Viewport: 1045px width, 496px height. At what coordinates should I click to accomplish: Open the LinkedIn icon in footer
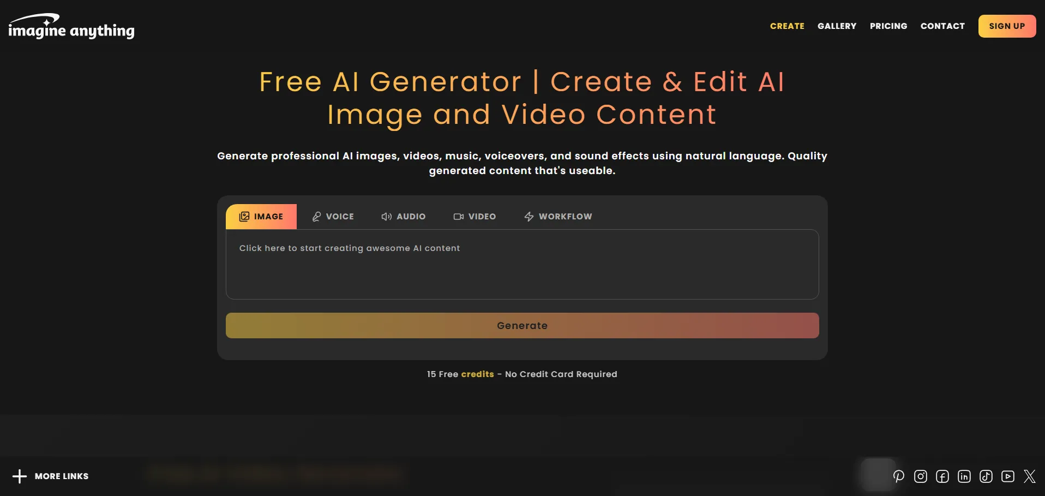coord(964,476)
